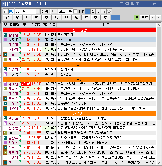The height and width of the screenshot is (166, 162).
Task: Open dropdown arrow next to square icon
Action: (56, 11)
